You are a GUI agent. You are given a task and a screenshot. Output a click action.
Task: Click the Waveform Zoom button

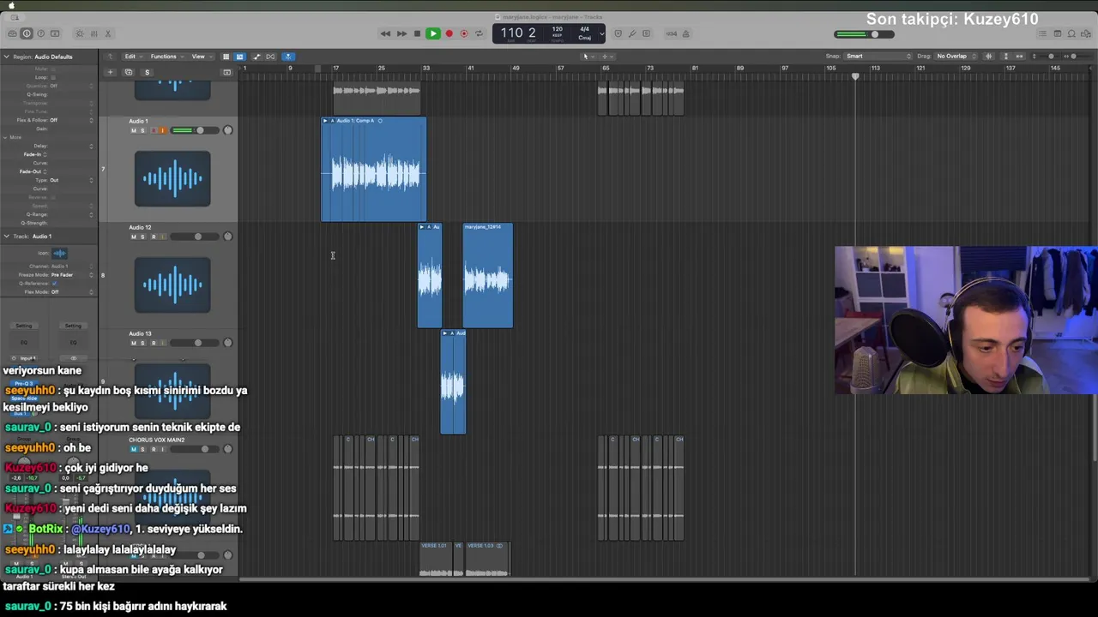tap(988, 57)
